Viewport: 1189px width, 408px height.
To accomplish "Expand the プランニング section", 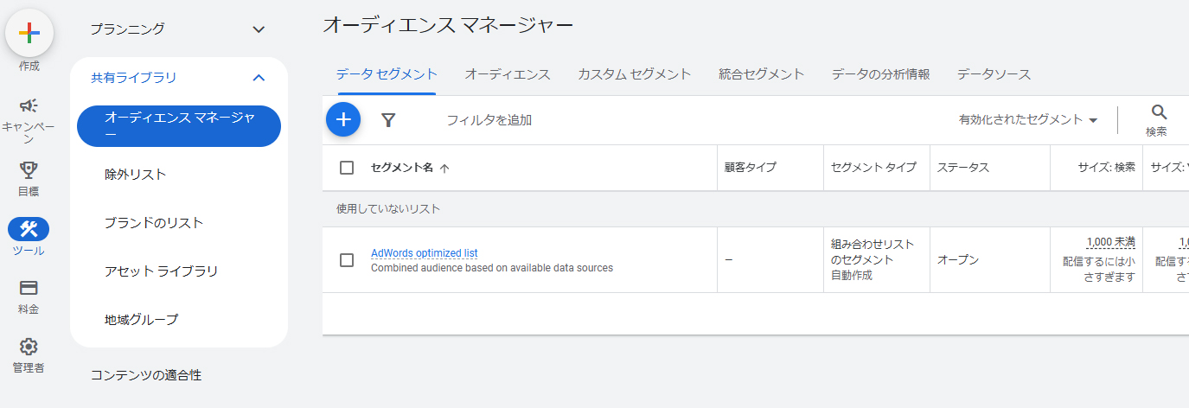I will point(259,29).
